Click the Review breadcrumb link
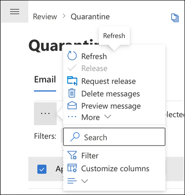185x195 pixels. [45, 17]
